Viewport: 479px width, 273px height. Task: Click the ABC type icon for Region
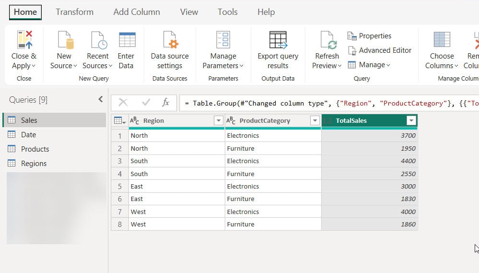[134, 120]
